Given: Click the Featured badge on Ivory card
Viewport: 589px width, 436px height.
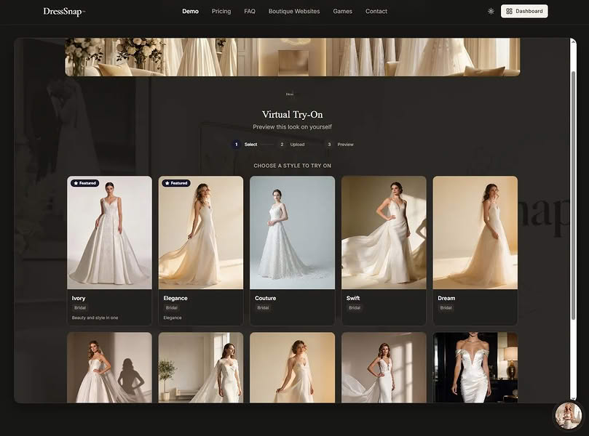Looking at the screenshot, I should click(x=85, y=183).
